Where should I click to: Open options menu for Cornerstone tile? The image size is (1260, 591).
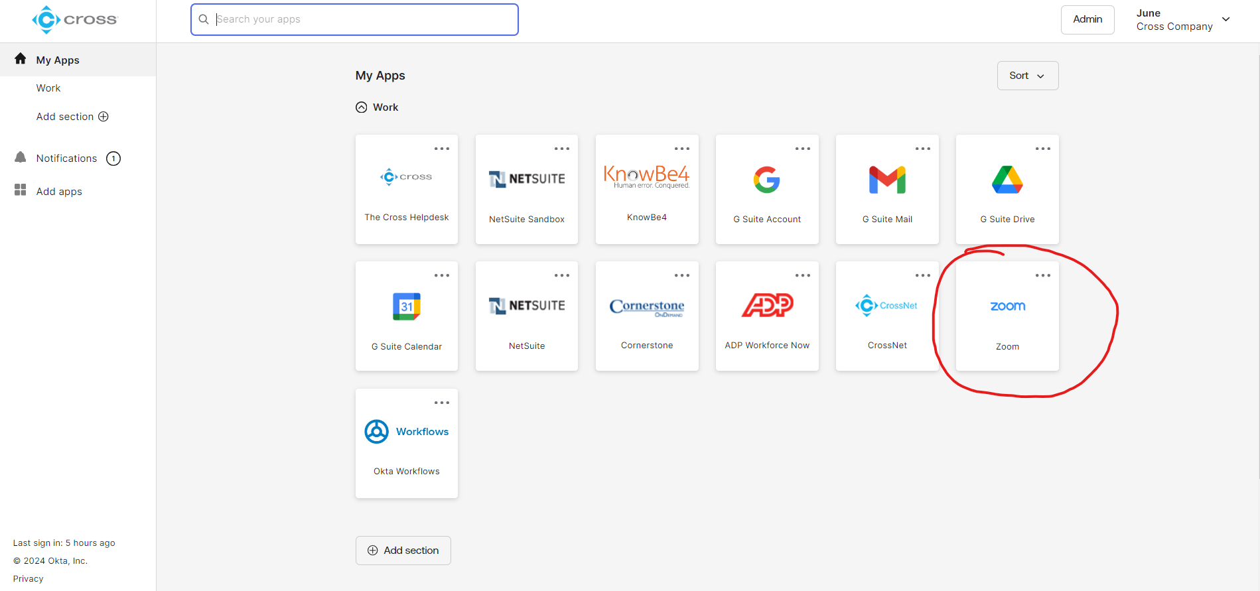pyautogui.click(x=682, y=275)
